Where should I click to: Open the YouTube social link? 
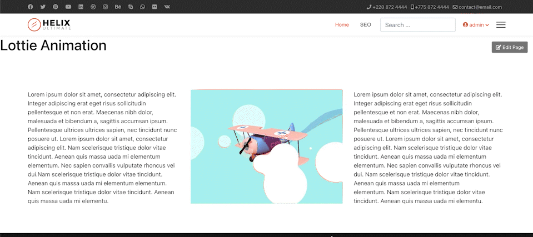[68, 7]
